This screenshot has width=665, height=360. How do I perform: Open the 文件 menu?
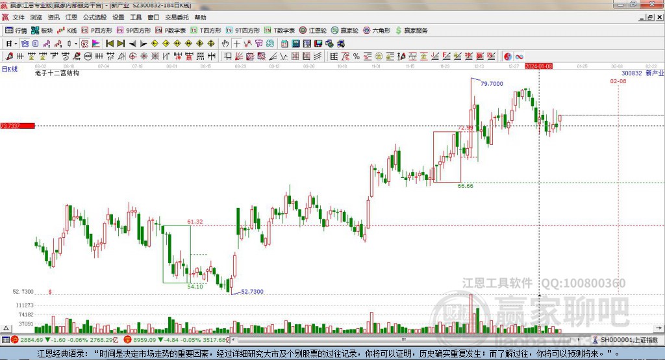(x=18, y=18)
